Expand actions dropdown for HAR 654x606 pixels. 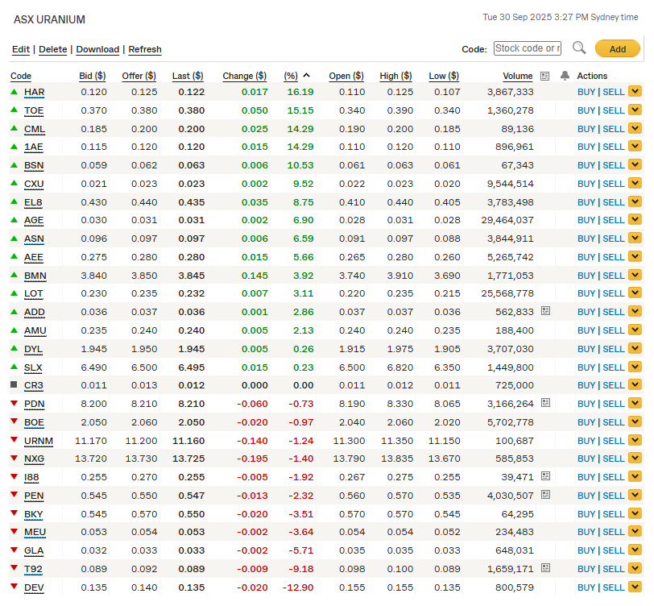(635, 91)
